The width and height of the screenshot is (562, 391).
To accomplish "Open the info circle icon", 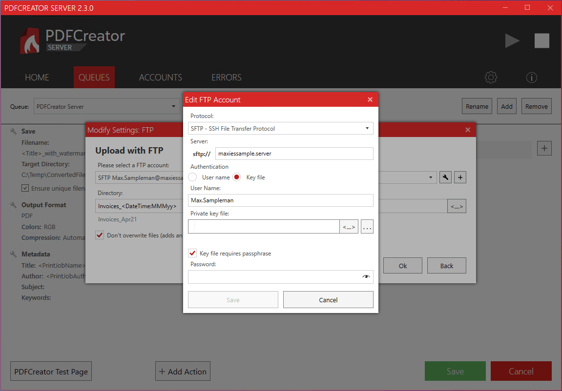I will (x=532, y=78).
